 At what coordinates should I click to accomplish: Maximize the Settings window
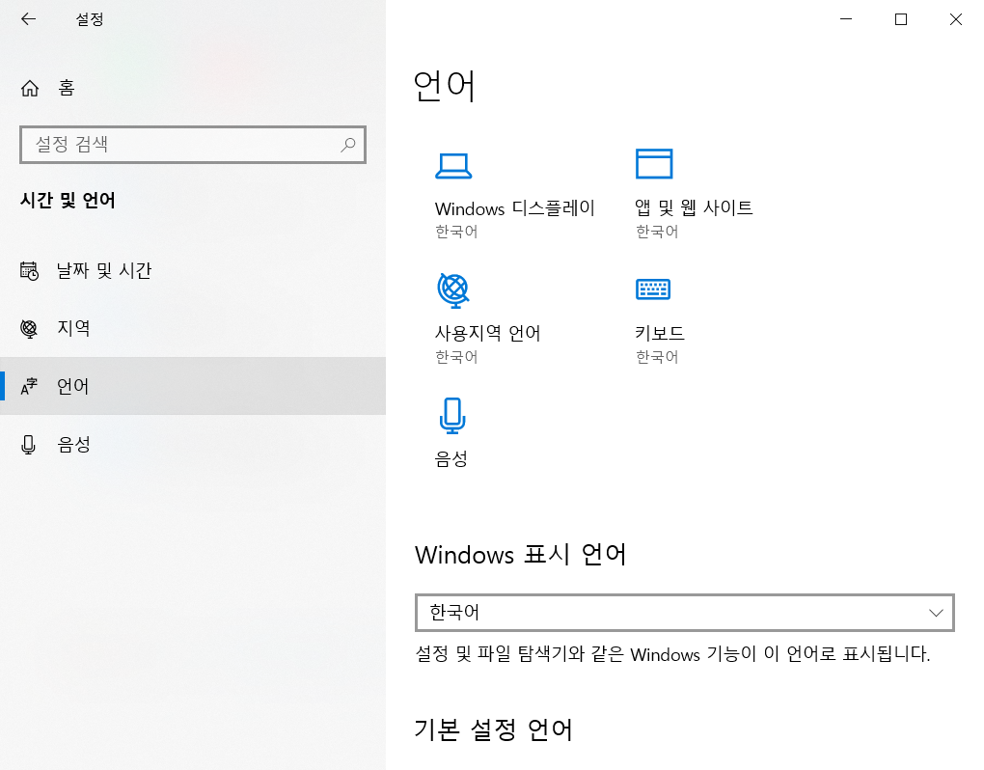pos(900,19)
